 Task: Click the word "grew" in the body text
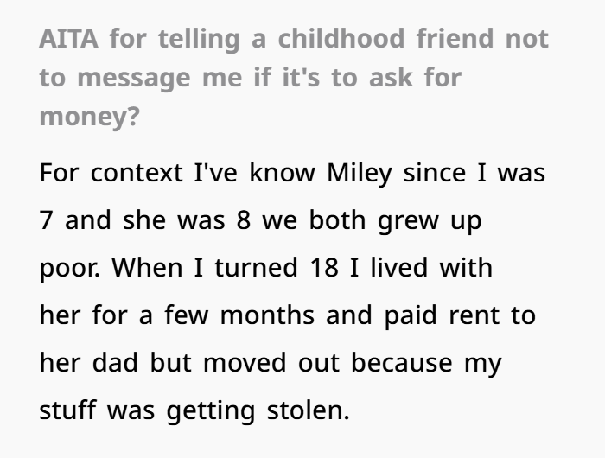[x=400, y=219]
